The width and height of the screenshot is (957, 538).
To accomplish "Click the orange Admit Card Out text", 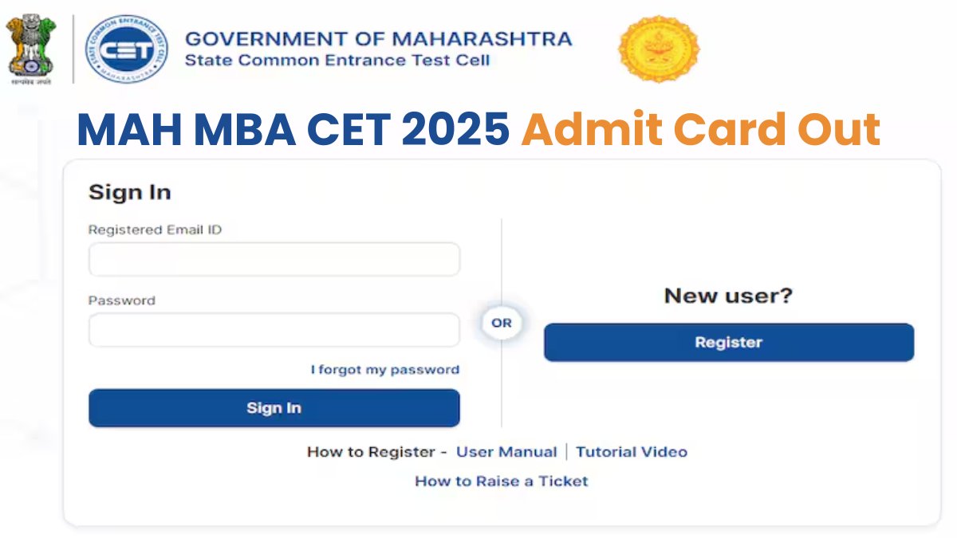I will point(701,130).
